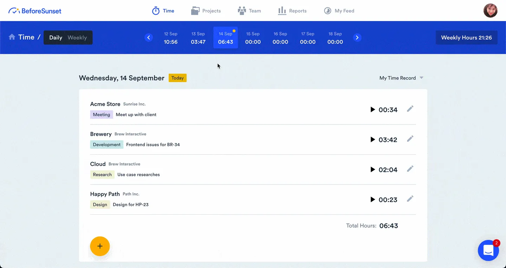The image size is (506, 268).
Task: Edit the Brewery time entry
Action: (x=410, y=139)
